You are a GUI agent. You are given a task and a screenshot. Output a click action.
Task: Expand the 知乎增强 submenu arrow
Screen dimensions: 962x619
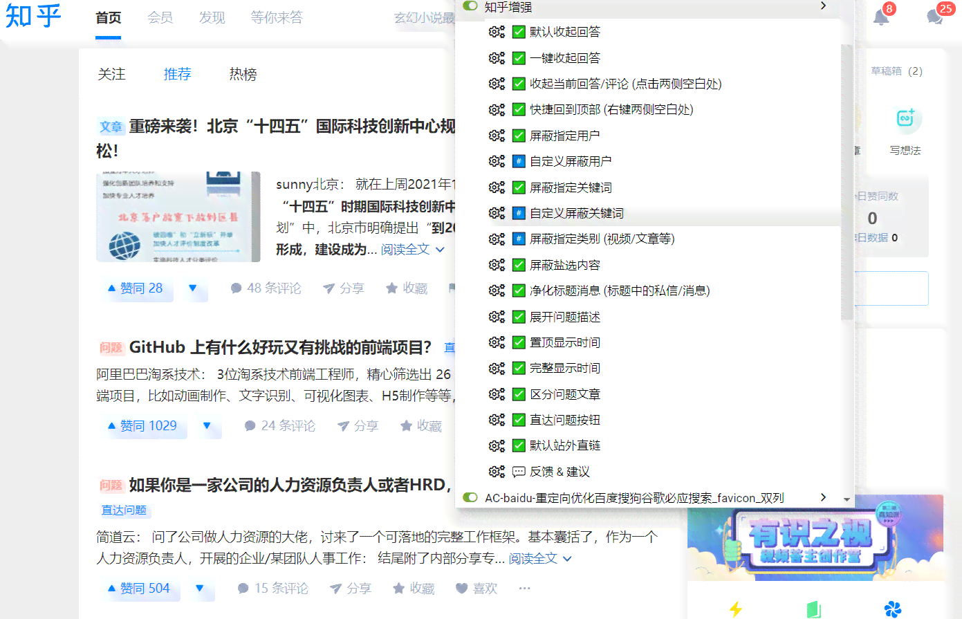(x=823, y=6)
